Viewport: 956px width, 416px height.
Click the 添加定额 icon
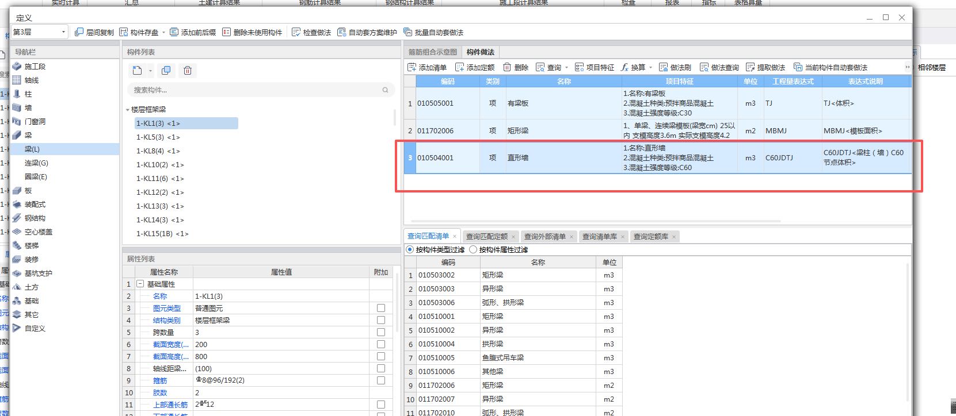pyautogui.click(x=460, y=67)
